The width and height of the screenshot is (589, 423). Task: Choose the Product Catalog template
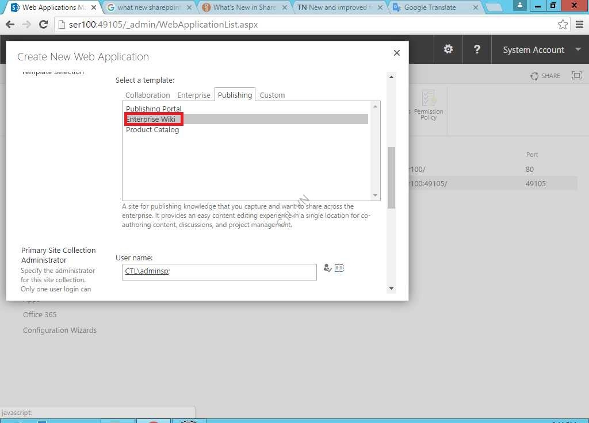pyautogui.click(x=152, y=130)
